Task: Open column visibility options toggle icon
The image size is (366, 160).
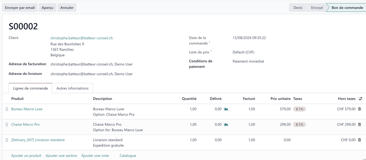Action: point(361,99)
